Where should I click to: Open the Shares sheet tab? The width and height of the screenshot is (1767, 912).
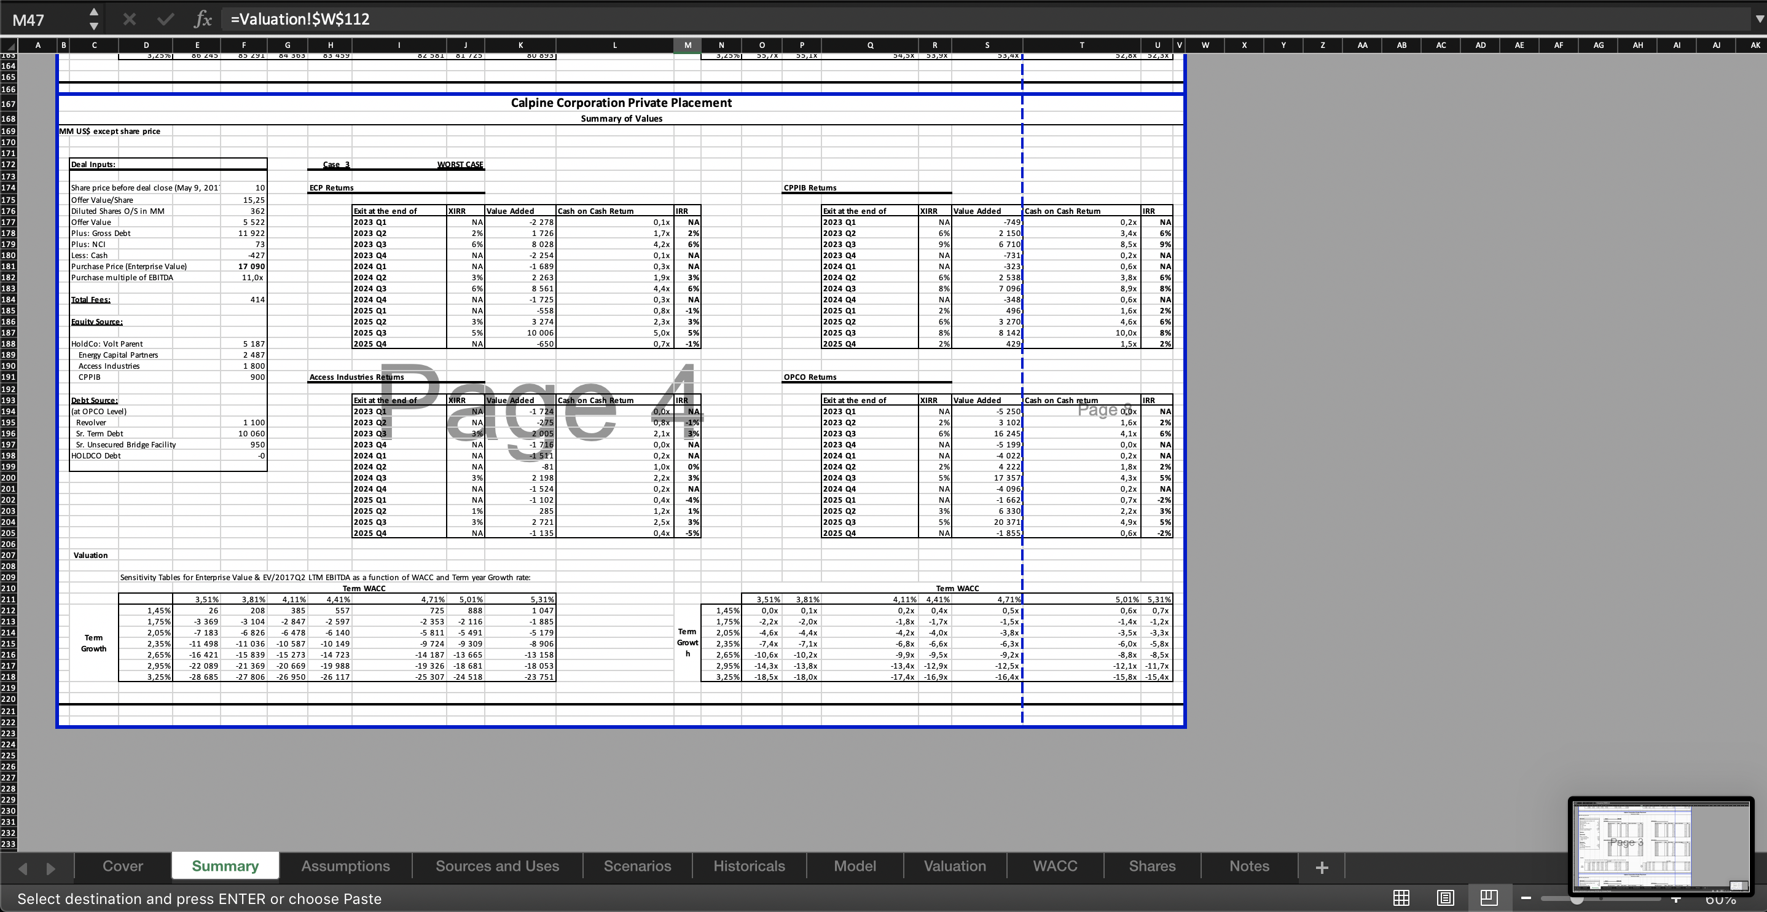coord(1153,866)
